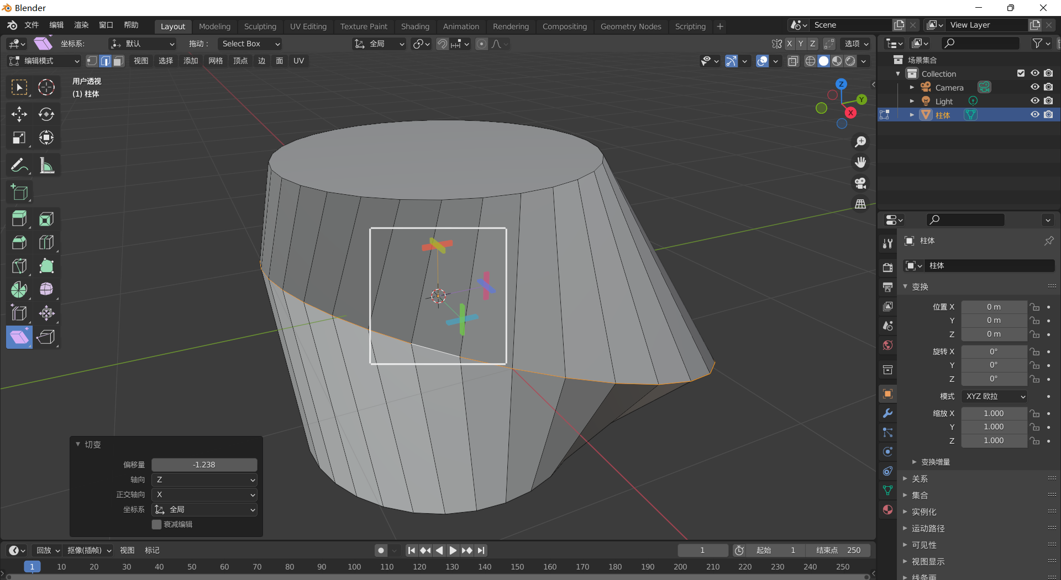Click the pan view hand icon
The height and width of the screenshot is (580, 1061).
pos(860,162)
